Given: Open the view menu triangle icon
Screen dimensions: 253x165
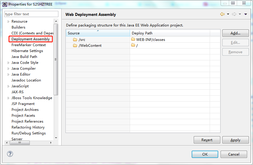Looking at the screenshot, I should pyautogui.click(x=246, y=14).
